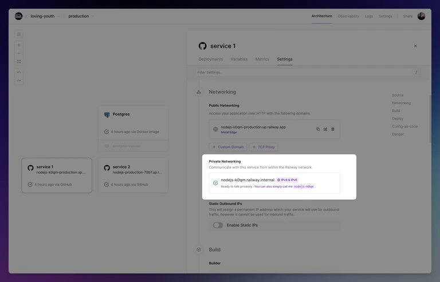
Task: Click the globe icon beside domain
Action: [215, 129]
